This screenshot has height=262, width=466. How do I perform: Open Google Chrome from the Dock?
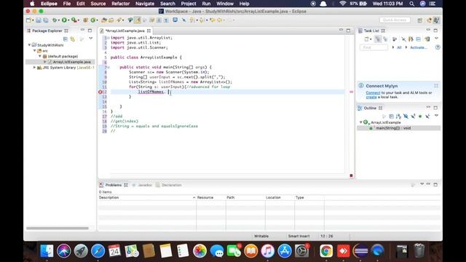click(326, 251)
